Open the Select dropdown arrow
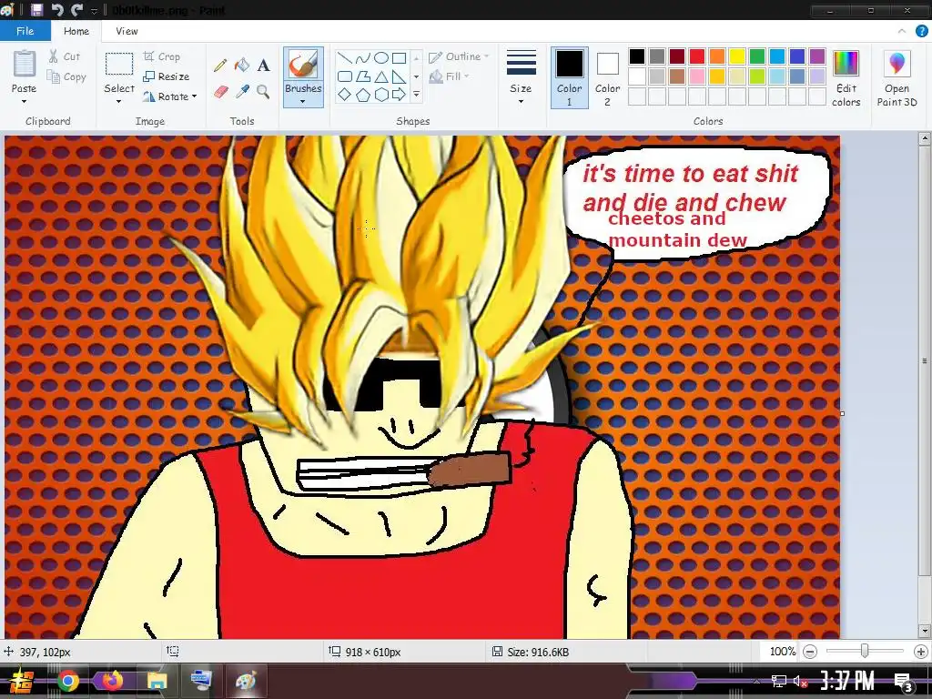The height and width of the screenshot is (699, 932). point(119,102)
